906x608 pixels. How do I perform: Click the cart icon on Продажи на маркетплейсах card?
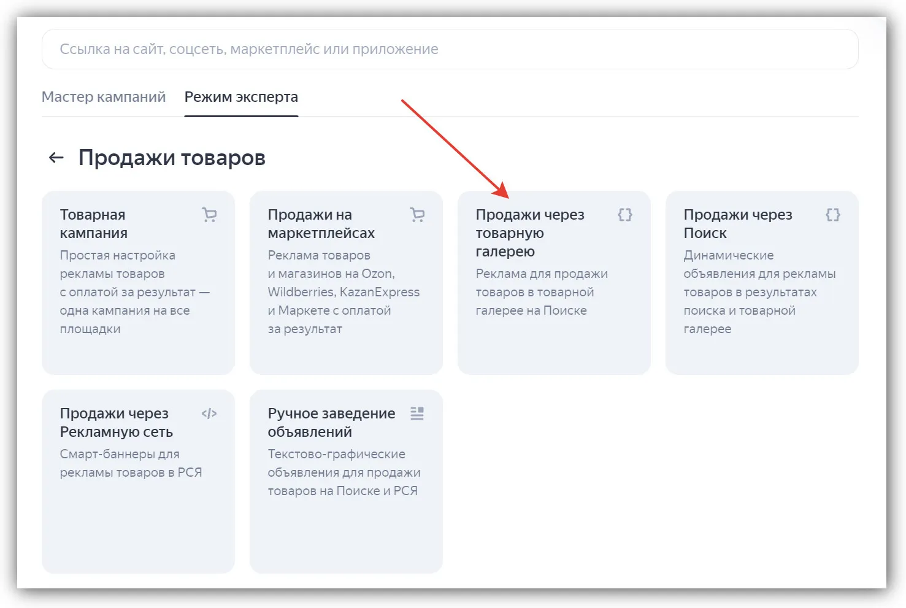pyautogui.click(x=417, y=215)
